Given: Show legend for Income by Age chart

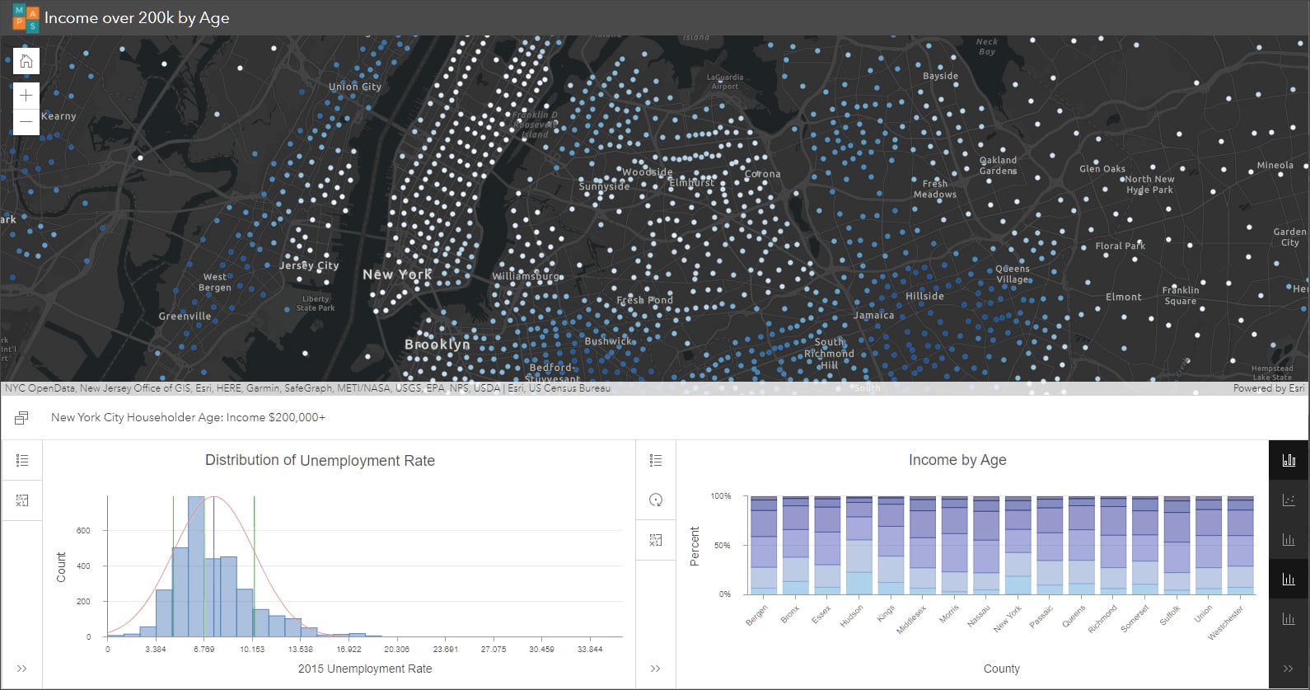Looking at the screenshot, I should pos(656,461).
